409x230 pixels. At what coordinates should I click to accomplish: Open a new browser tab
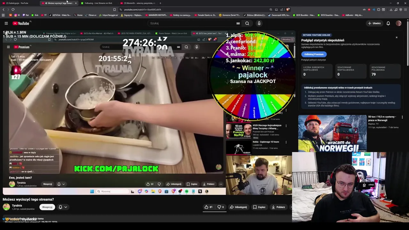tap(160, 3)
